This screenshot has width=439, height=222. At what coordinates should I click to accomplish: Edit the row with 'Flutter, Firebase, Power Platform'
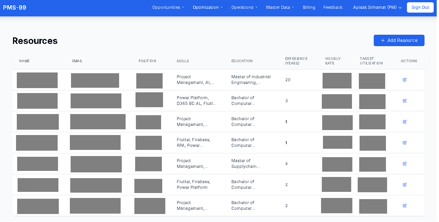[405, 185]
